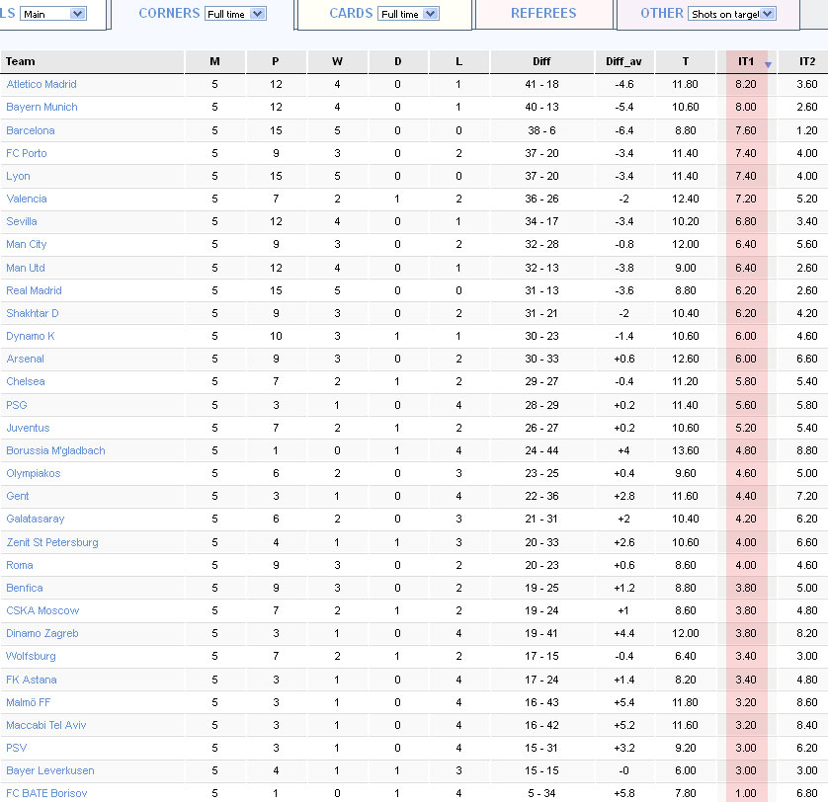Open the FK Astana team link
Screen dimensions: 828x802
pyautogui.click(x=32, y=680)
